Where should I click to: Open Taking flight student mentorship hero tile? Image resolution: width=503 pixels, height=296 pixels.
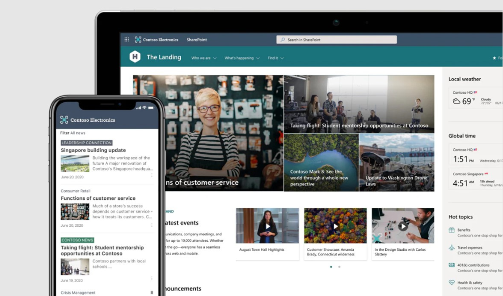359,104
